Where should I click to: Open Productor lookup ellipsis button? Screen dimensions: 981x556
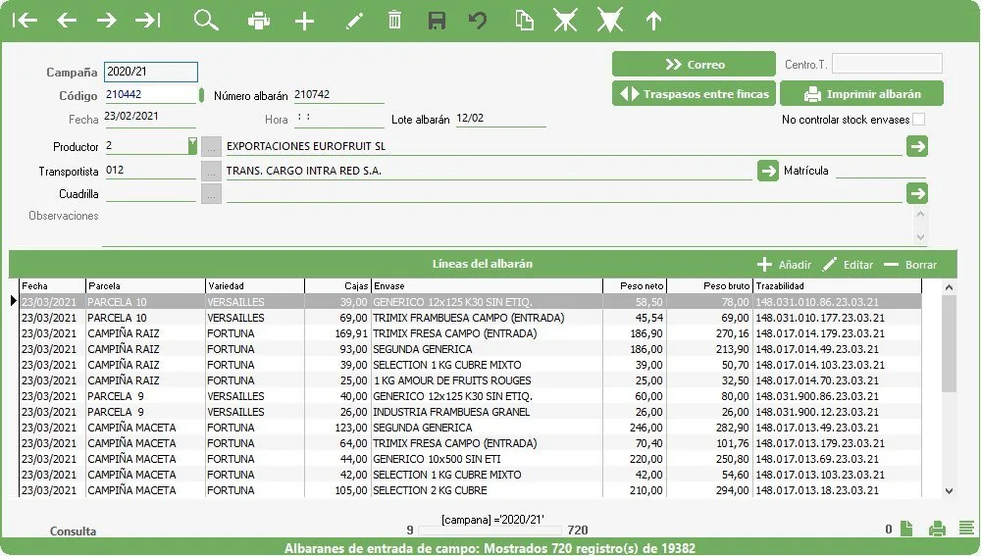coord(212,147)
